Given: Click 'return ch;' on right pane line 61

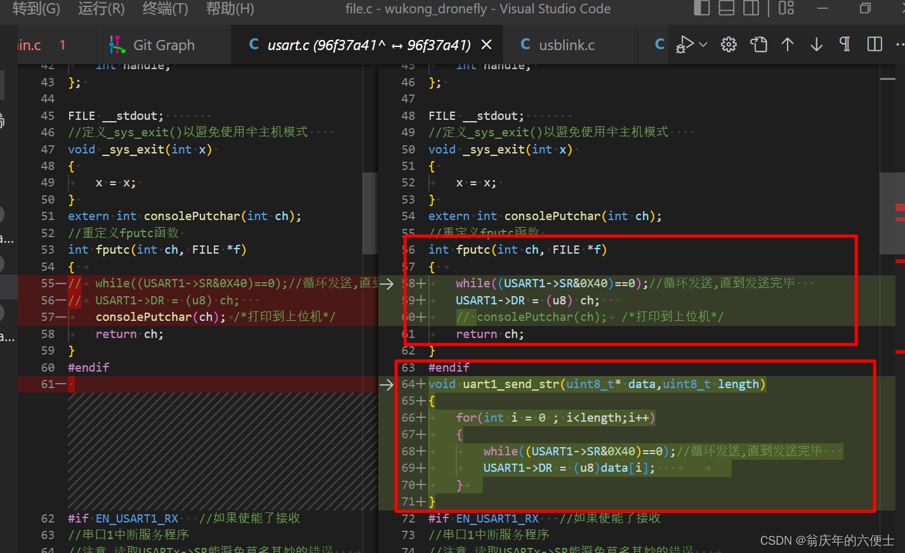Looking at the screenshot, I should (x=490, y=334).
